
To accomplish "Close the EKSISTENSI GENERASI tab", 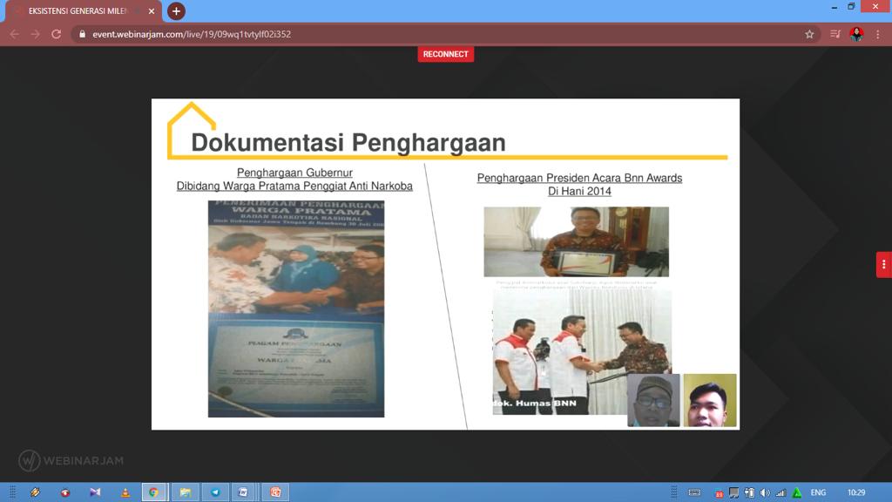I will (152, 11).
